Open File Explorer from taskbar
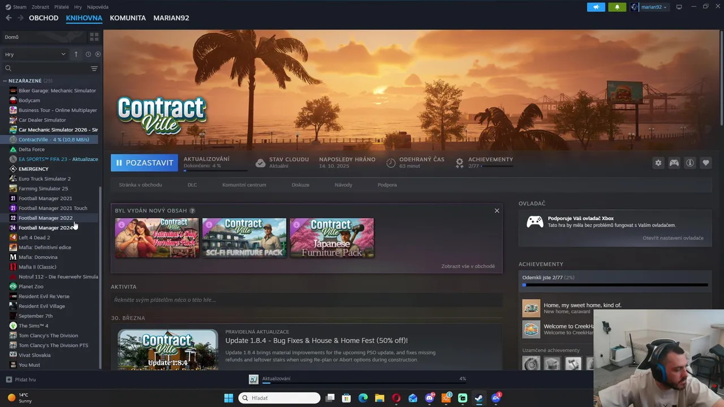Viewport: 724px width, 407px height. point(380,398)
